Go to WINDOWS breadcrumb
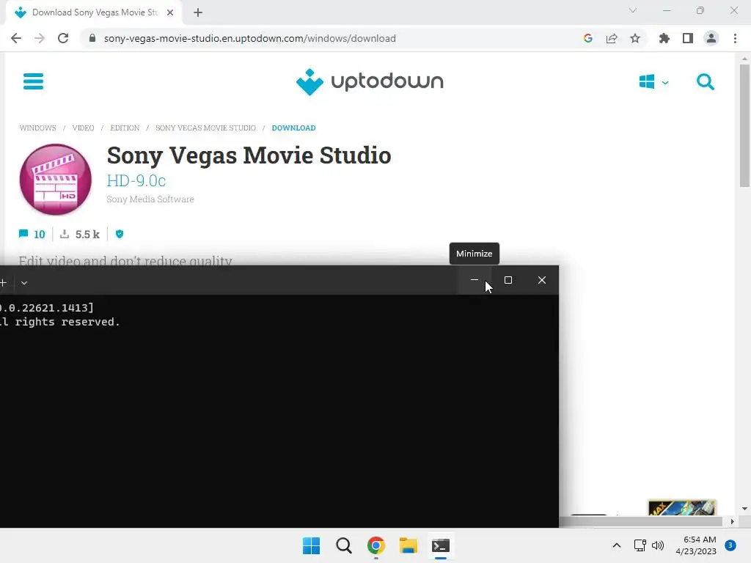This screenshot has width=751, height=563. (x=38, y=128)
